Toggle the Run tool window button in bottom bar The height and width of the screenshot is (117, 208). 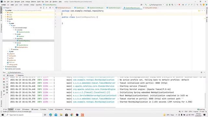[11, 110]
